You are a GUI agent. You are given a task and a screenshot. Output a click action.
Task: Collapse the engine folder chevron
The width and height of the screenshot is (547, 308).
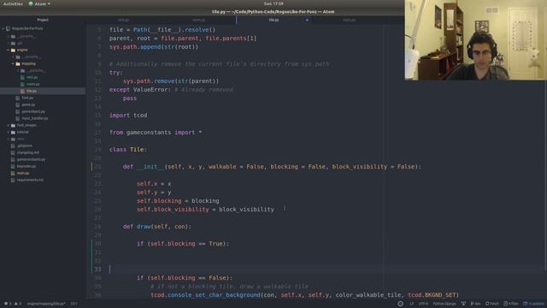point(9,50)
